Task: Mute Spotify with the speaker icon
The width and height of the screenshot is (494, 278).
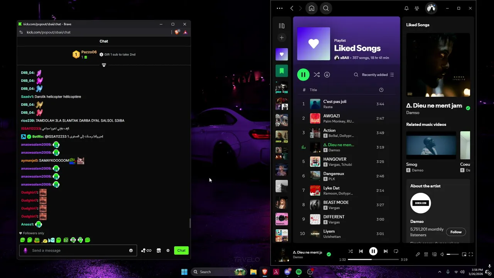Action: pyautogui.click(x=442, y=254)
